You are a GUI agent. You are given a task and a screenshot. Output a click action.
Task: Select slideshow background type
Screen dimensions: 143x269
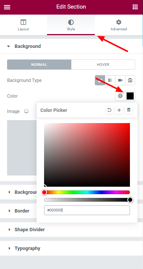click(x=130, y=80)
